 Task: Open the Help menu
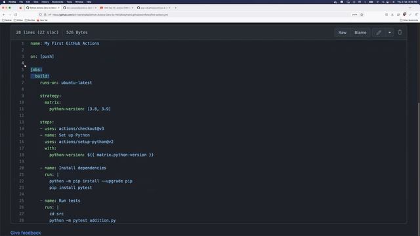click(89, 2)
